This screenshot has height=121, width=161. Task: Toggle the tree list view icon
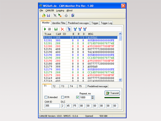pyautogui.click(x=69, y=29)
